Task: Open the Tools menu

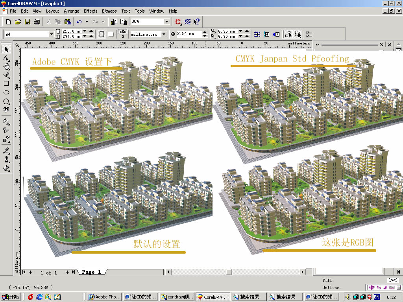Action: pyautogui.click(x=140, y=11)
